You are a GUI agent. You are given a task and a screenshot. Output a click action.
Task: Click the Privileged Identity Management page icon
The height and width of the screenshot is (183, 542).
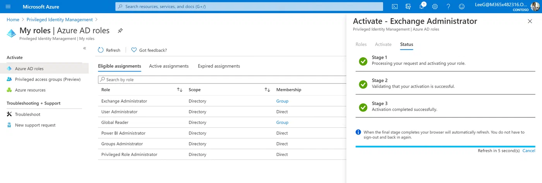click(x=11, y=33)
